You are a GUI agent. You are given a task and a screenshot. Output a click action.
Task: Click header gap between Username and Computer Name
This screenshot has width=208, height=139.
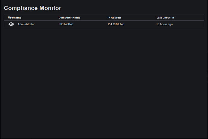(40, 18)
